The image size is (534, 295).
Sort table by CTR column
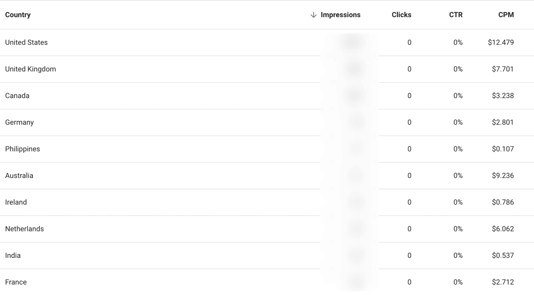[x=456, y=15]
